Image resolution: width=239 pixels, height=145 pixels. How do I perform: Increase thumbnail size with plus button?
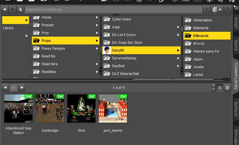click(214, 86)
